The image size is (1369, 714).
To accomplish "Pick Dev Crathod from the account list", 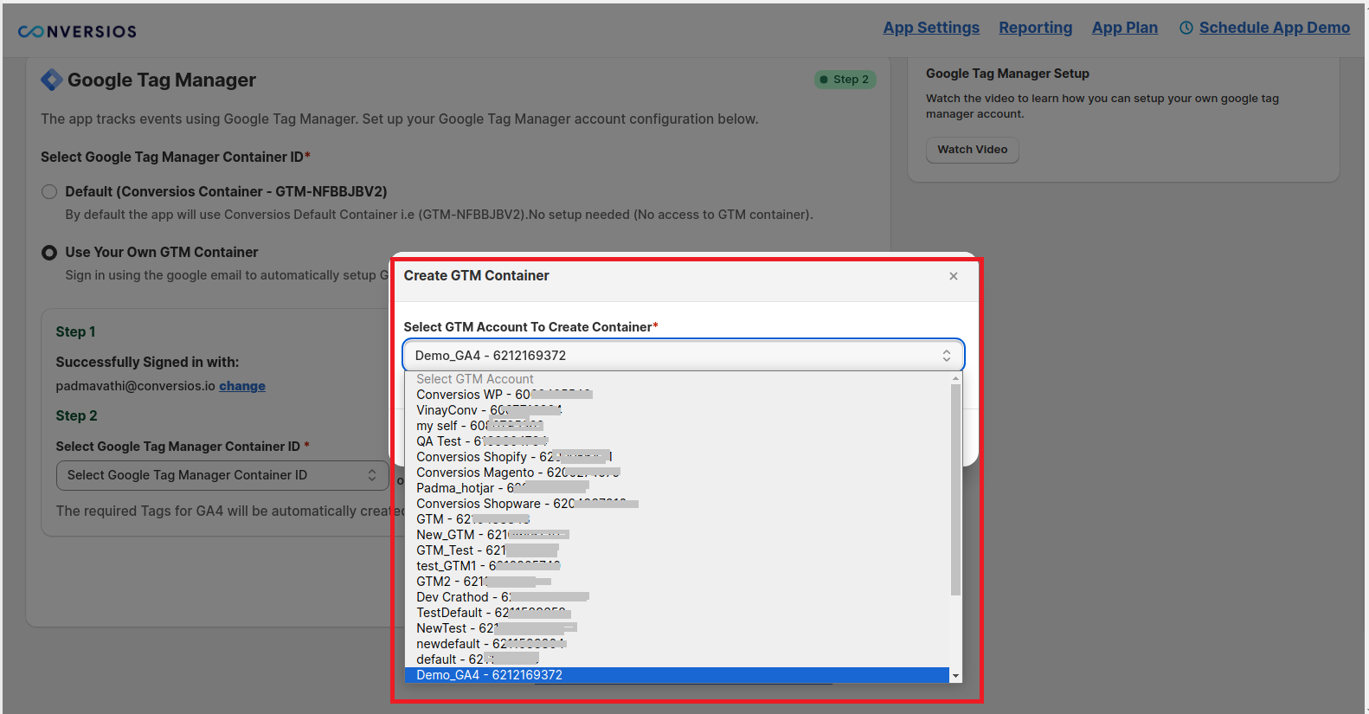I will tap(678, 597).
